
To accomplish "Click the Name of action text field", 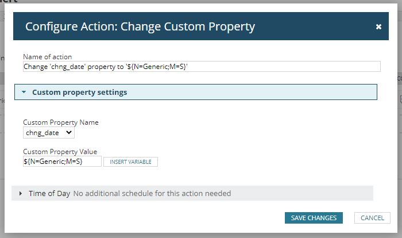I will [201, 66].
